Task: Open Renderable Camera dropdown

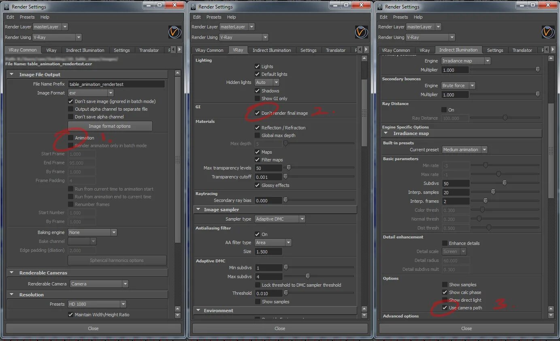Action: (99, 284)
